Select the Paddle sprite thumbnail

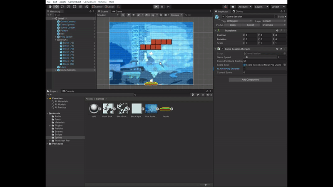click(x=165, y=109)
